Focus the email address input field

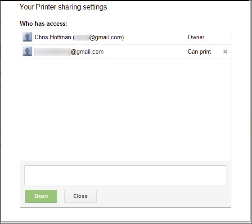[x=125, y=175]
